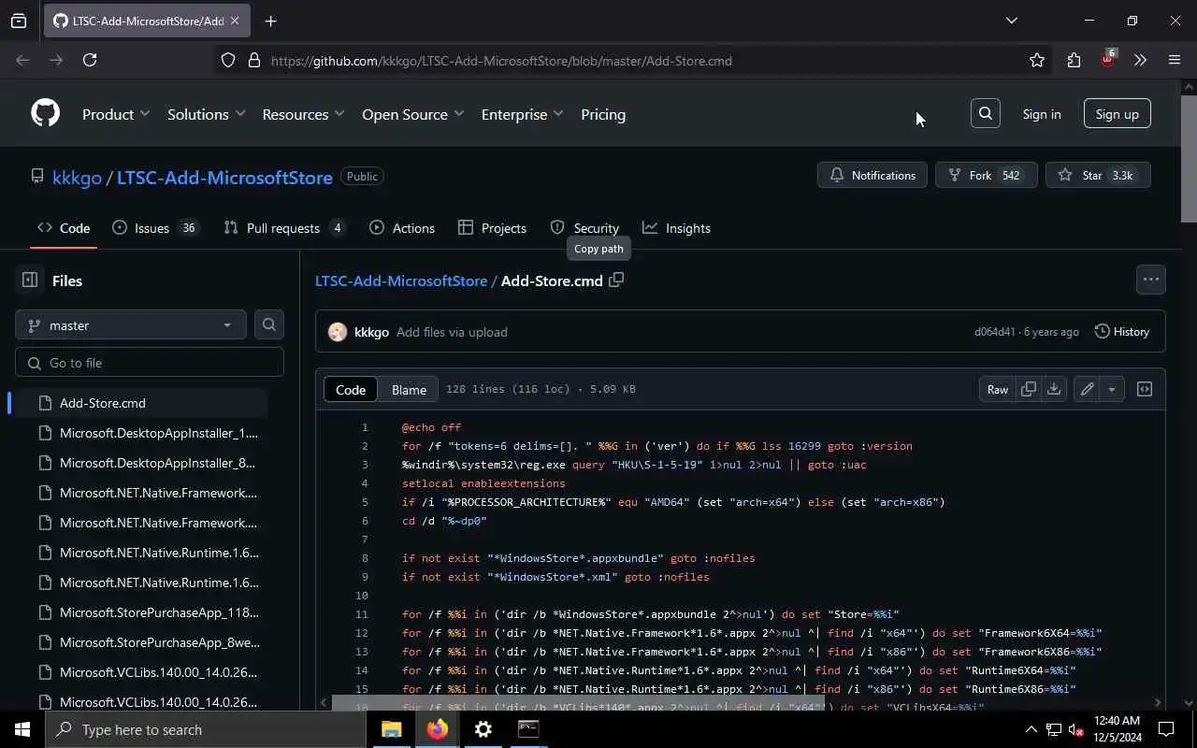Screen dimensions: 1197x748
Task: Copy file path icon next to Add-Store.cmd
Action: click(x=616, y=280)
